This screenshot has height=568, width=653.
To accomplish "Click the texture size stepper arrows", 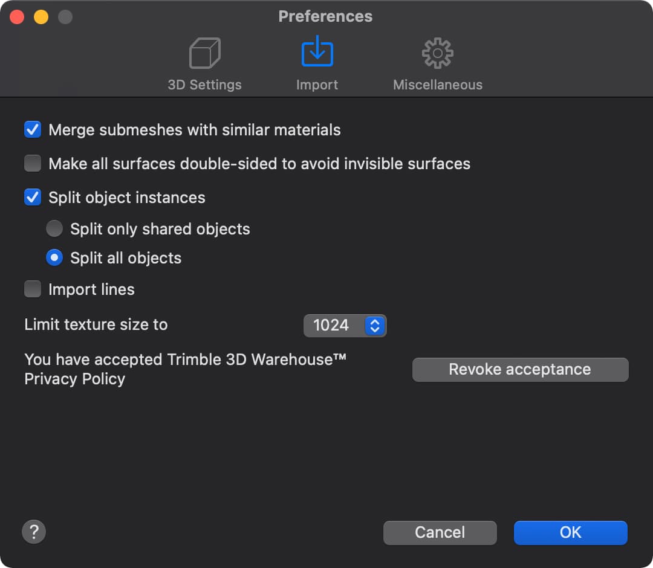I will tap(375, 326).
